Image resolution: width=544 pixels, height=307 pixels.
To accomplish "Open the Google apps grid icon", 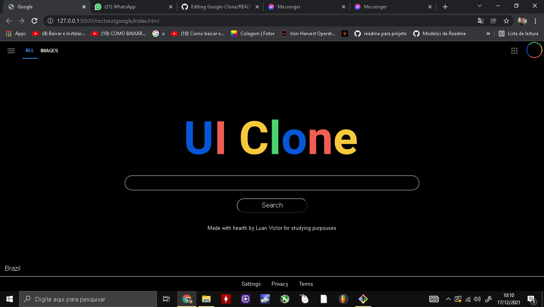I will point(514,51).
